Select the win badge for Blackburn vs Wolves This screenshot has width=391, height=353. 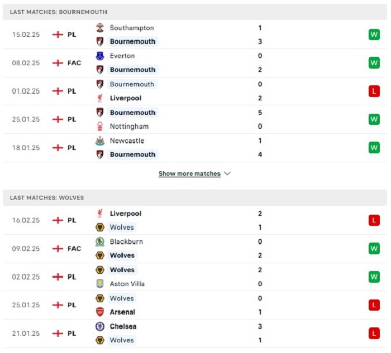click(374, 248)
